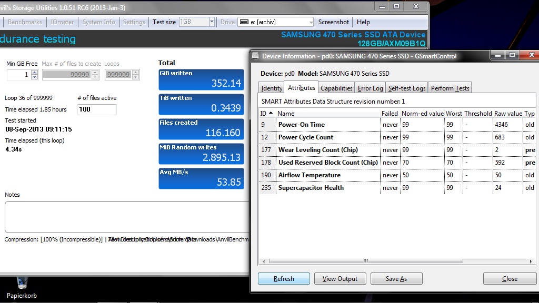Open the Test size dropdown
Image resolution: width=539 pixels, height=303 pixels.
click(212, 22)
